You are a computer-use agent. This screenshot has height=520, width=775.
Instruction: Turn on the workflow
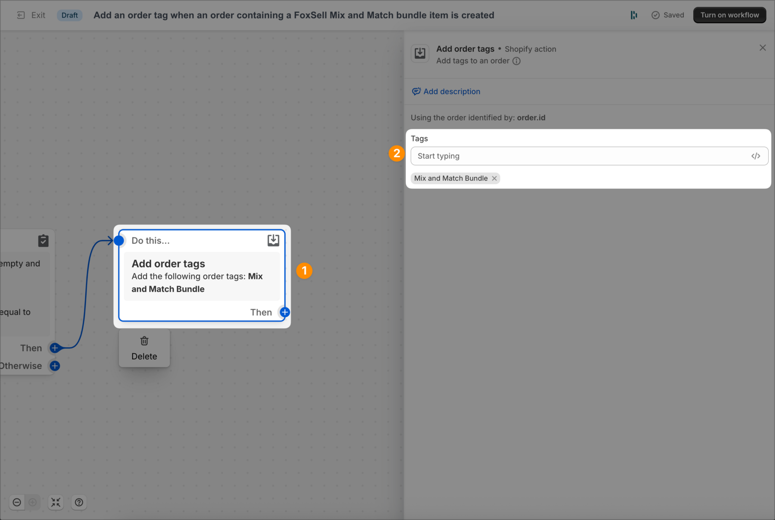729,15
